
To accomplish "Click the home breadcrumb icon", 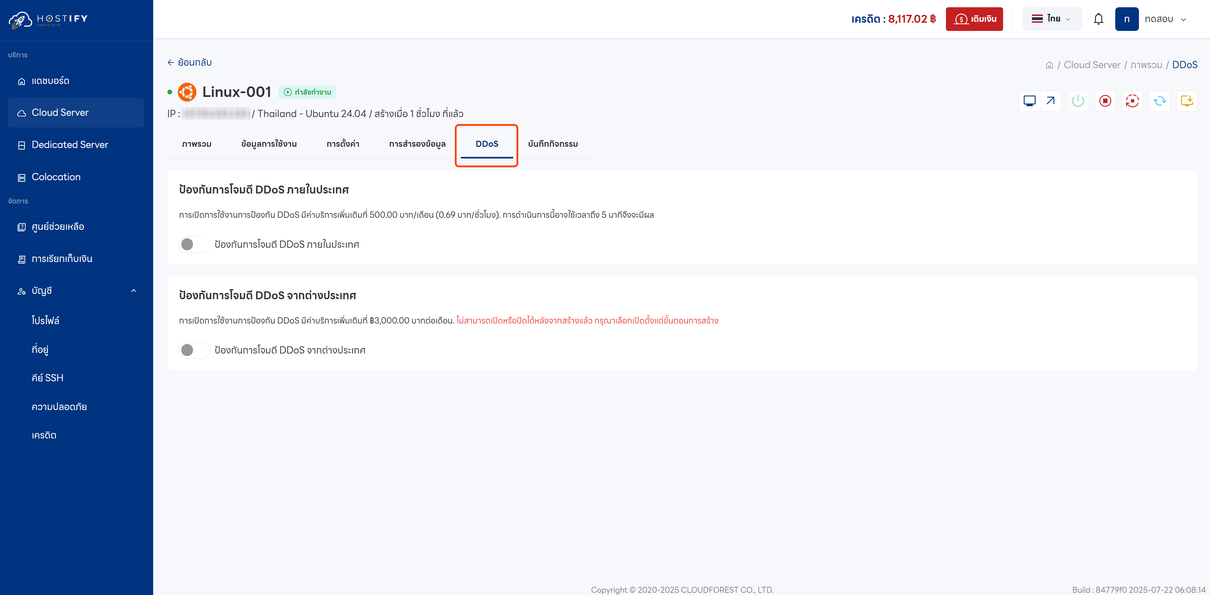I will point(1049,65).
